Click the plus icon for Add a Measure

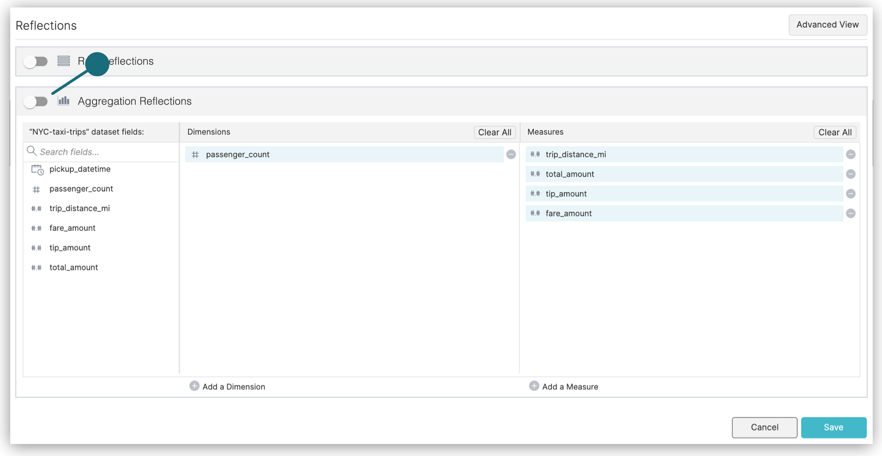(x=534, y=386)
